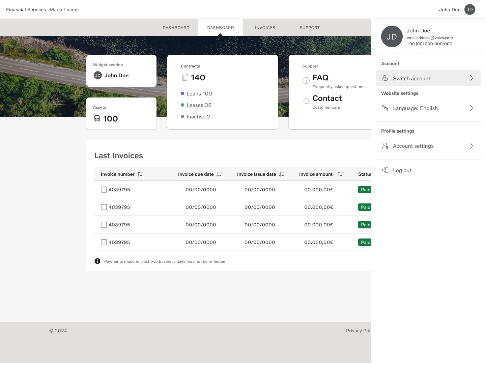Click Loans 100 text
Image resolution: width=486 pixels, height=365 pixels.
click(x=199, y=93)
